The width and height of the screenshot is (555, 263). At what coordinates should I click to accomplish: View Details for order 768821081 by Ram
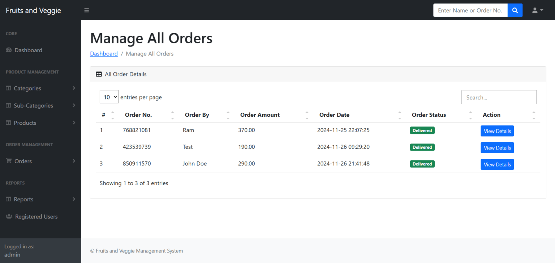pos(497,131)
